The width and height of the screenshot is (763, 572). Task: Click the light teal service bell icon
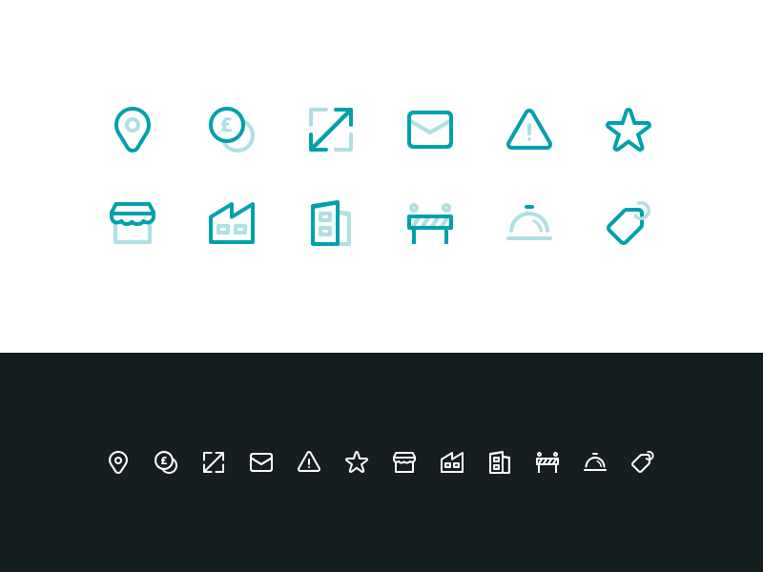529,223
